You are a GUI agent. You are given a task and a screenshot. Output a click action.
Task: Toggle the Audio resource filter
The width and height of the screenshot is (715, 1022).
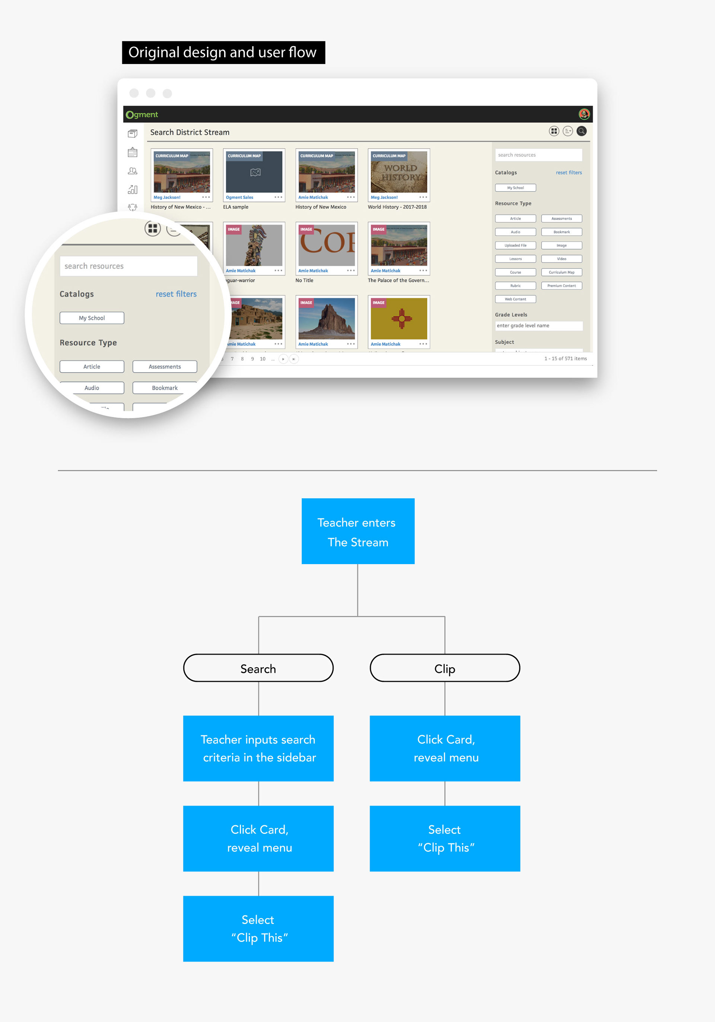(x=515, y=232)
